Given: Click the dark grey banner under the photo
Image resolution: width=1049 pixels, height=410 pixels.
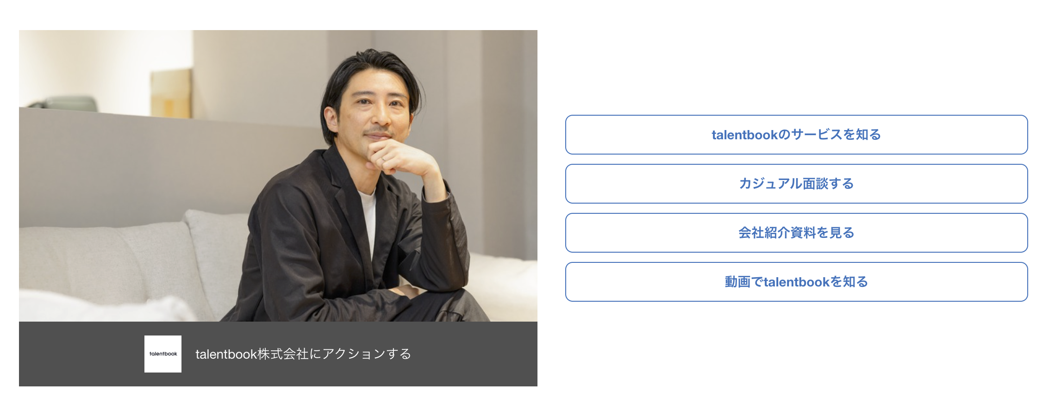Looking at the screenshot, I should pyautogui.click(x=278, y=354).
